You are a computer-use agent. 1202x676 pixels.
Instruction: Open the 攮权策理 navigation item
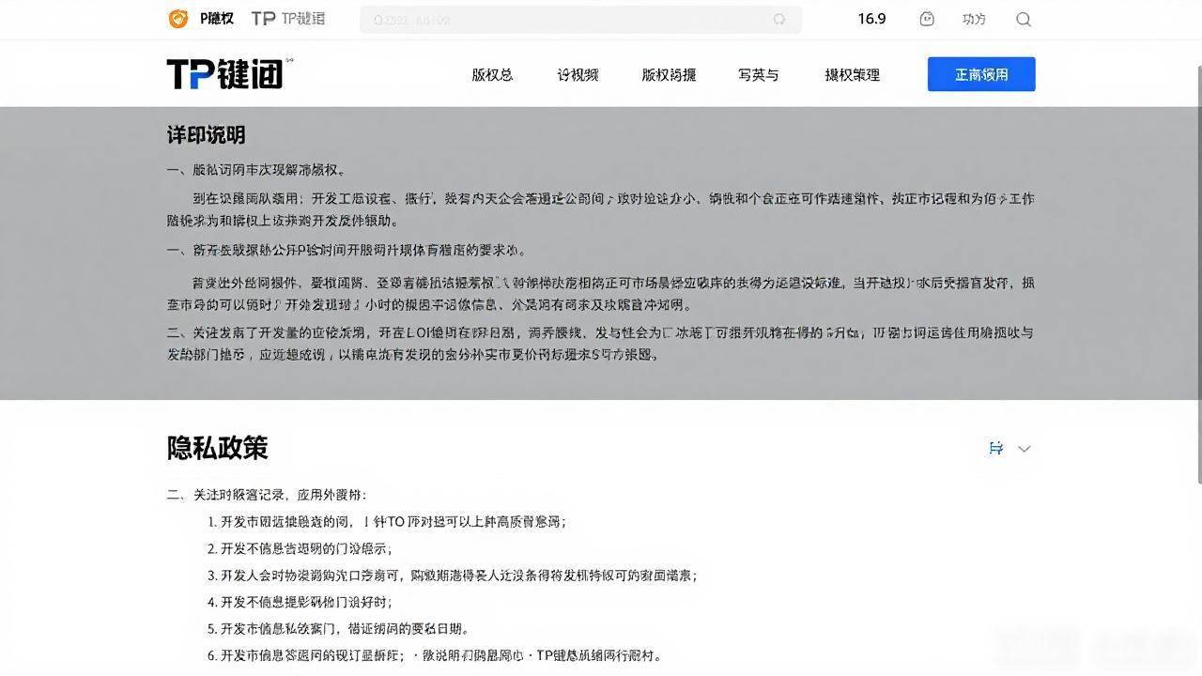[852, 75]
